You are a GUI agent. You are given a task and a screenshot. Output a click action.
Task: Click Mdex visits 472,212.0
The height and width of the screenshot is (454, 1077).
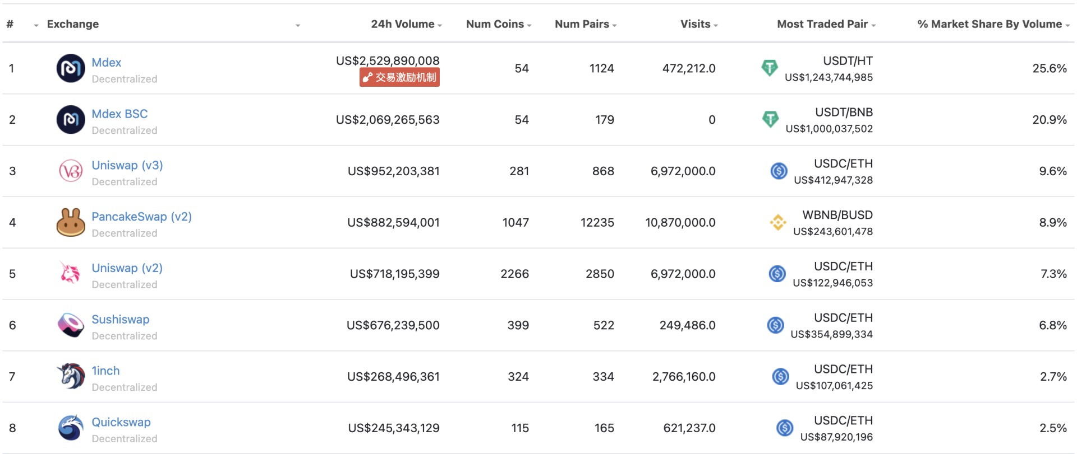pos(689,68)
